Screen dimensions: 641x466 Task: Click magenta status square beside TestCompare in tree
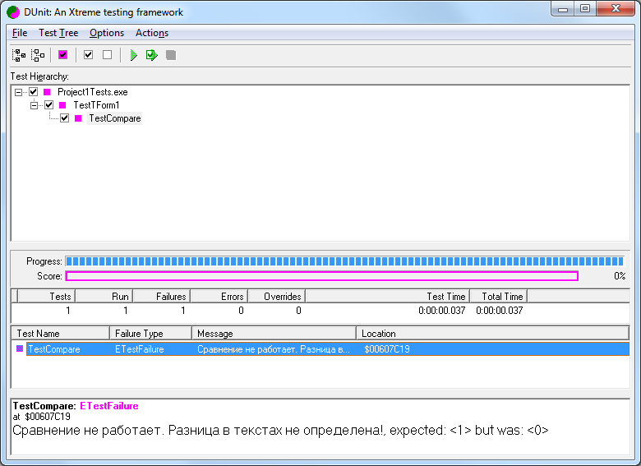[x=78, y=118]
